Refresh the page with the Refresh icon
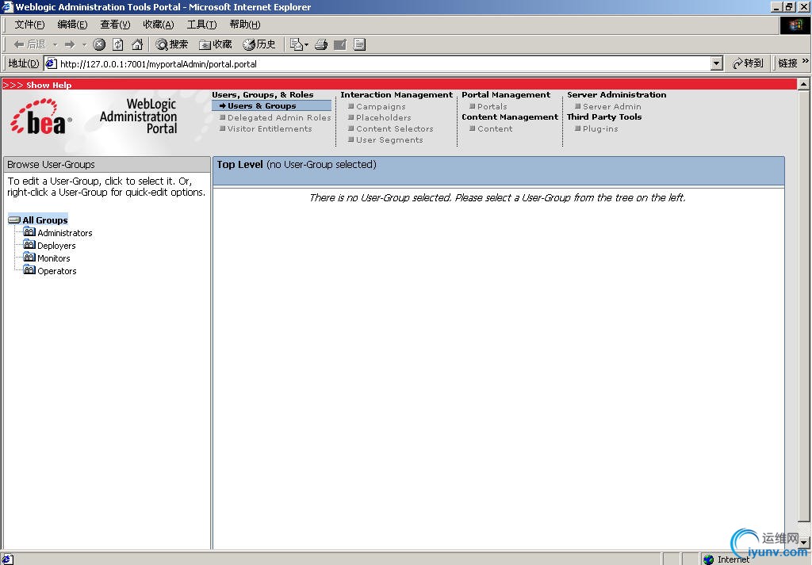The width and height of the screenshot is (812, 565). tap(118, 44)
